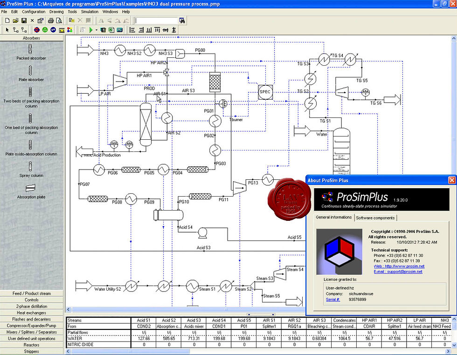
Task: Distribute selected objects horizontally
Action: [x=166, y=30]
